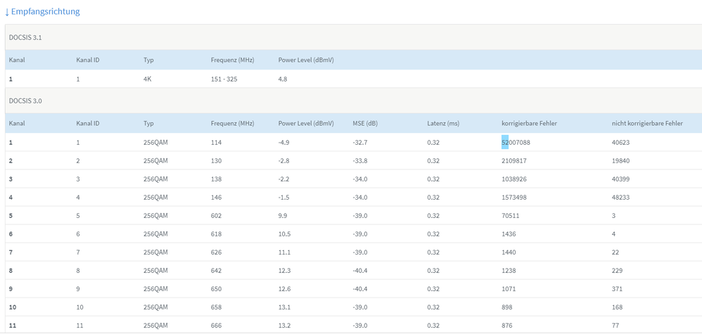Click the 130 MHz frequency cell
This screenshot has width=702, height=334.
point(216,161)
